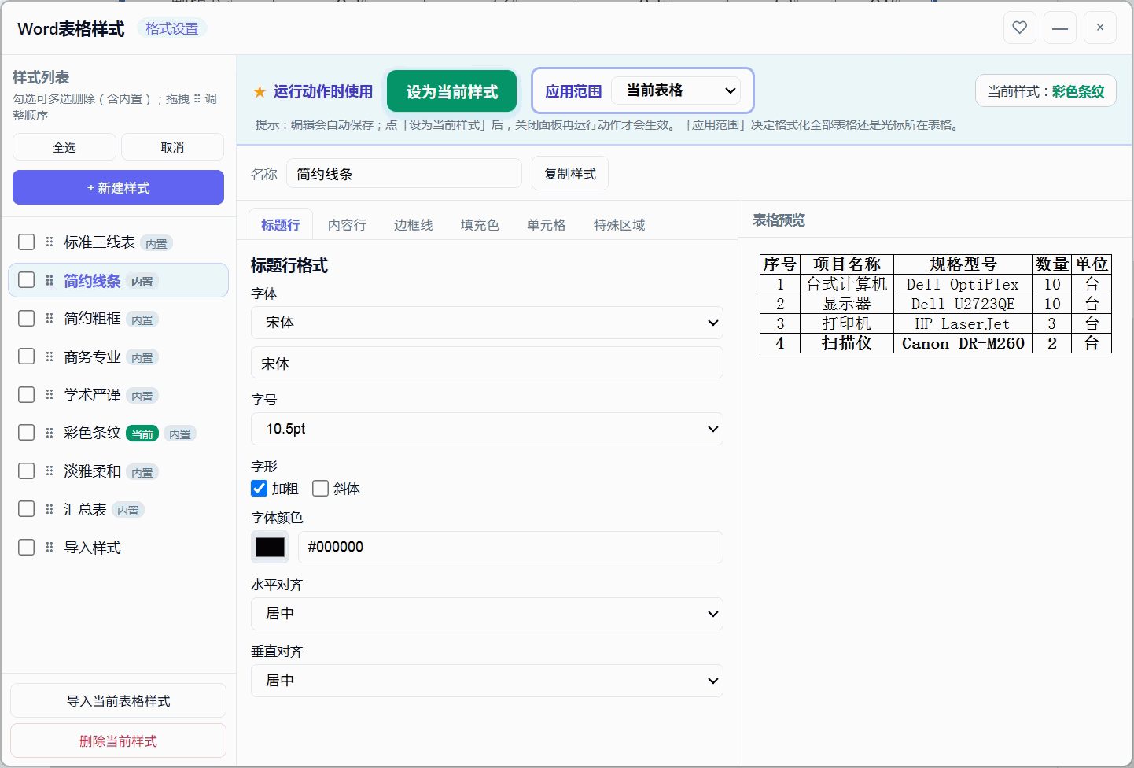Open the 垂直对齐 dropdown
The image size is (1134, 768).
[487, 681]
